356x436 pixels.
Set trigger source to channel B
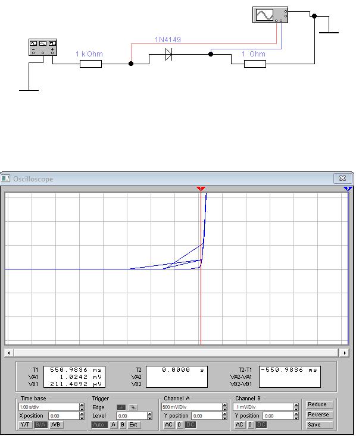coord(122,425)
